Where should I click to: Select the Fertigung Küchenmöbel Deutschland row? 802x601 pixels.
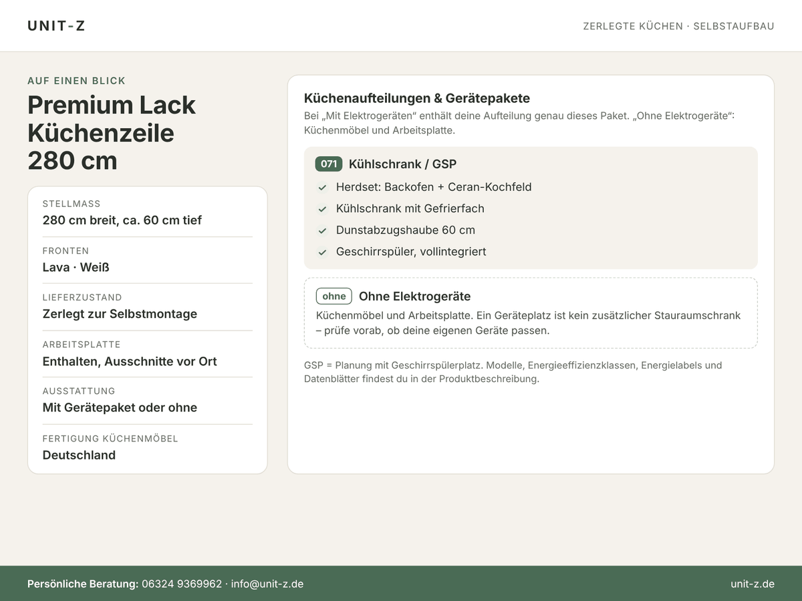(x=148, y=447)
